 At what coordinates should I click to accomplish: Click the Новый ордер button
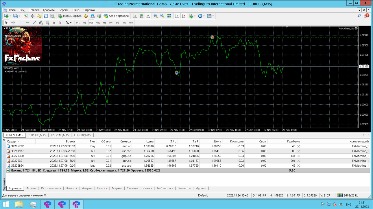(x=70, y=16)
